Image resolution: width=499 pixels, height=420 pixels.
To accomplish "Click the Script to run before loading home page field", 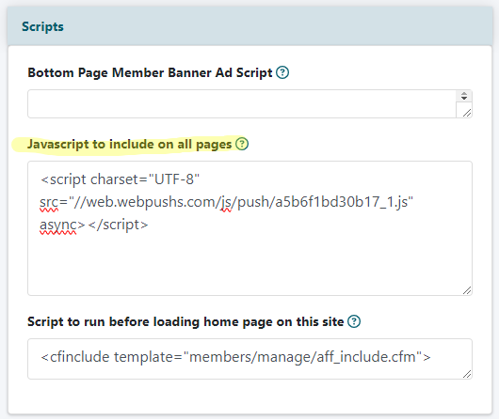I will pos(249,359).
